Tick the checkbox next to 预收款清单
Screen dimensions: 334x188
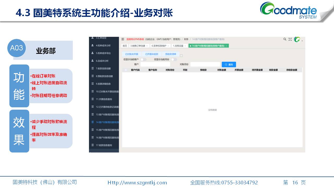181,55
